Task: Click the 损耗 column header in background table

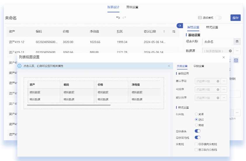Action: click(120, 32)
